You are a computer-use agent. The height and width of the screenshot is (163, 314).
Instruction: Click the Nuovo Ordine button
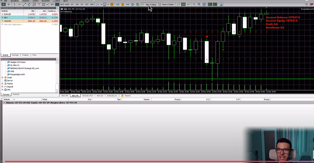[166, 4]
